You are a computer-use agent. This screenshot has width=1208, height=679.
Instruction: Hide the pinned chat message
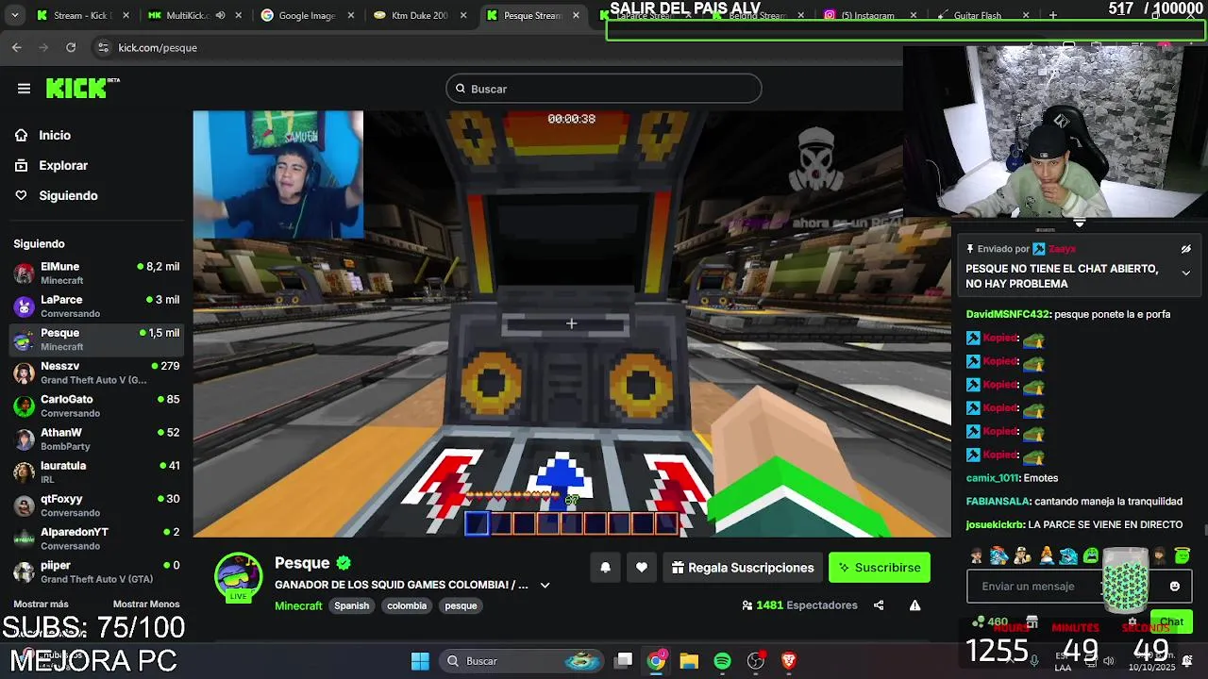1186,249
